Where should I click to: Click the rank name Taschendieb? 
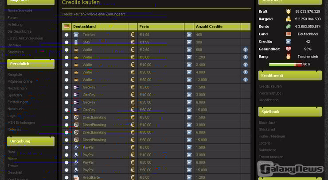[x=308, y=57]
